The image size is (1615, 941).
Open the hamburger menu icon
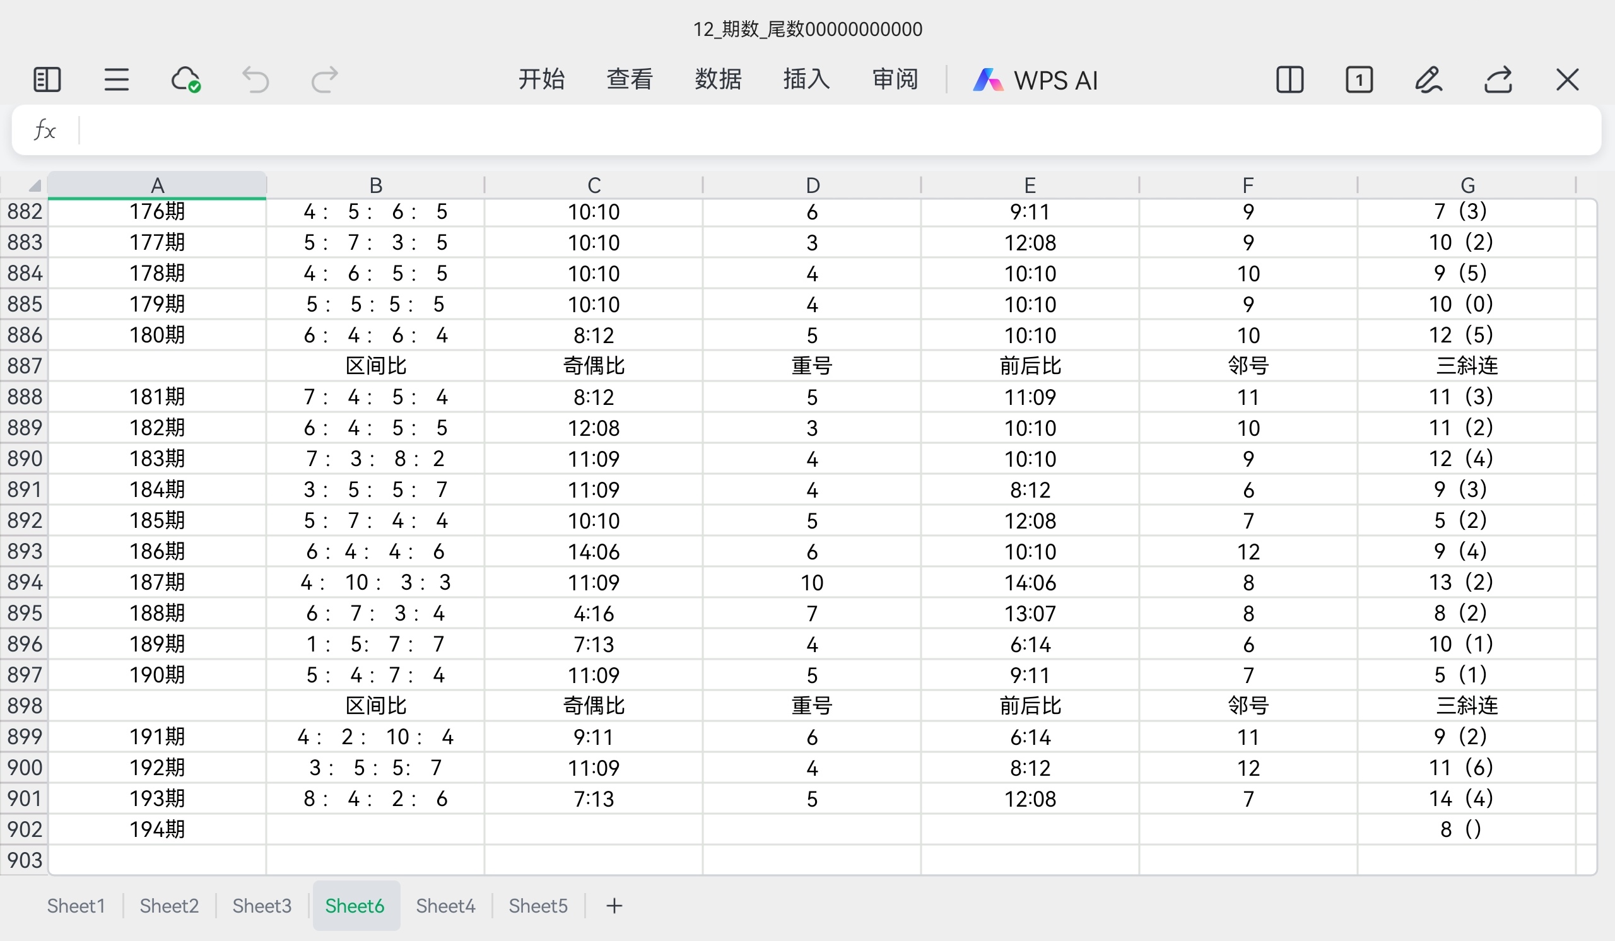click(116, 79)
